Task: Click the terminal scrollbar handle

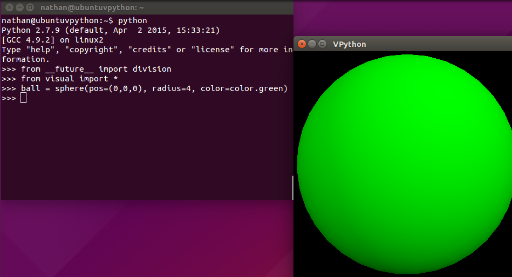Action: coord(292,188)
